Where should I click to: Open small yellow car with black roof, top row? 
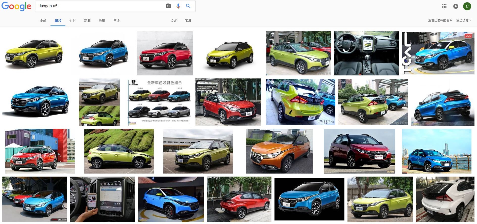coord(230,53)
